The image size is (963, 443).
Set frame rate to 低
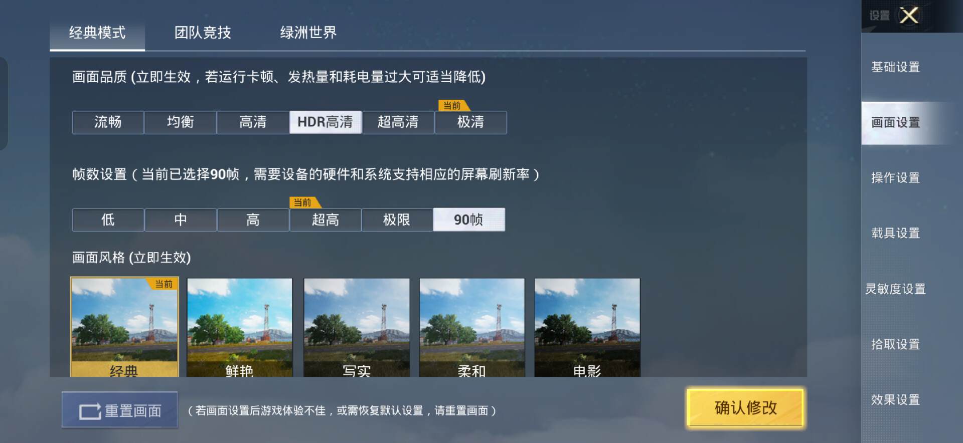108,219
